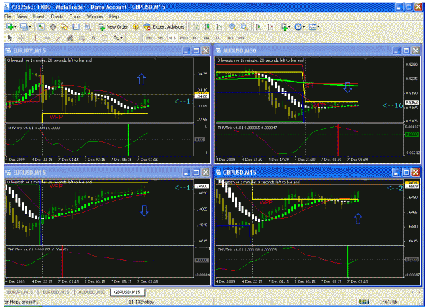Select the Text 'A' drawing tool
The width and height of the screenshot is (425, 307).
click(x=93, y=38)
